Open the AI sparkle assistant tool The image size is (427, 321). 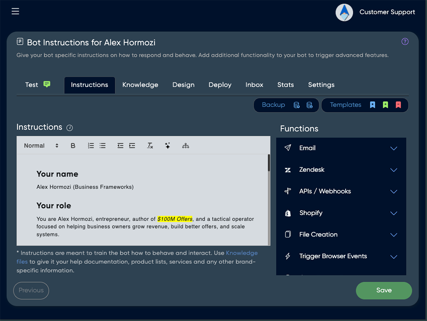tap(167, 145)
